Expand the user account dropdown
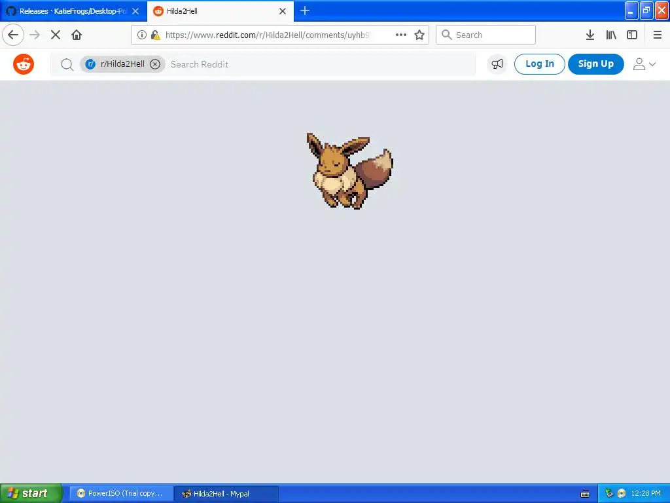Image resolution: width=670 pixels, height=503 pixels. pyautogui.click(x=644, y=64)
